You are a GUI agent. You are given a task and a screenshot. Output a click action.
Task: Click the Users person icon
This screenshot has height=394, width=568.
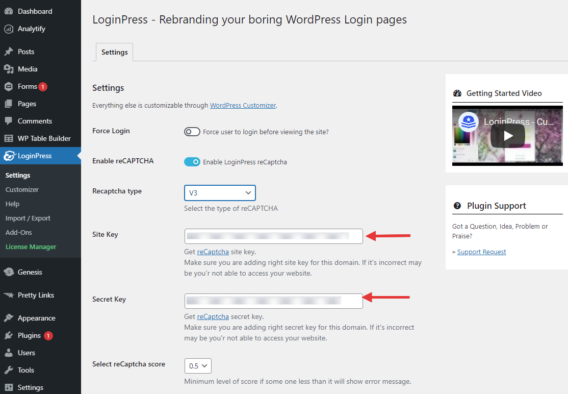[9, 353]
